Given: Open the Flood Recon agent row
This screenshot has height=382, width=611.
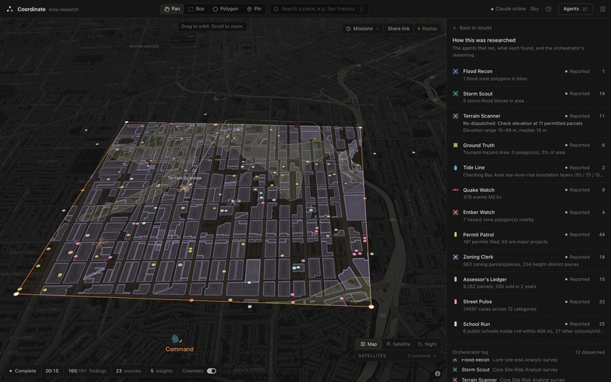Looking at the screenshot, I should 529,75.
